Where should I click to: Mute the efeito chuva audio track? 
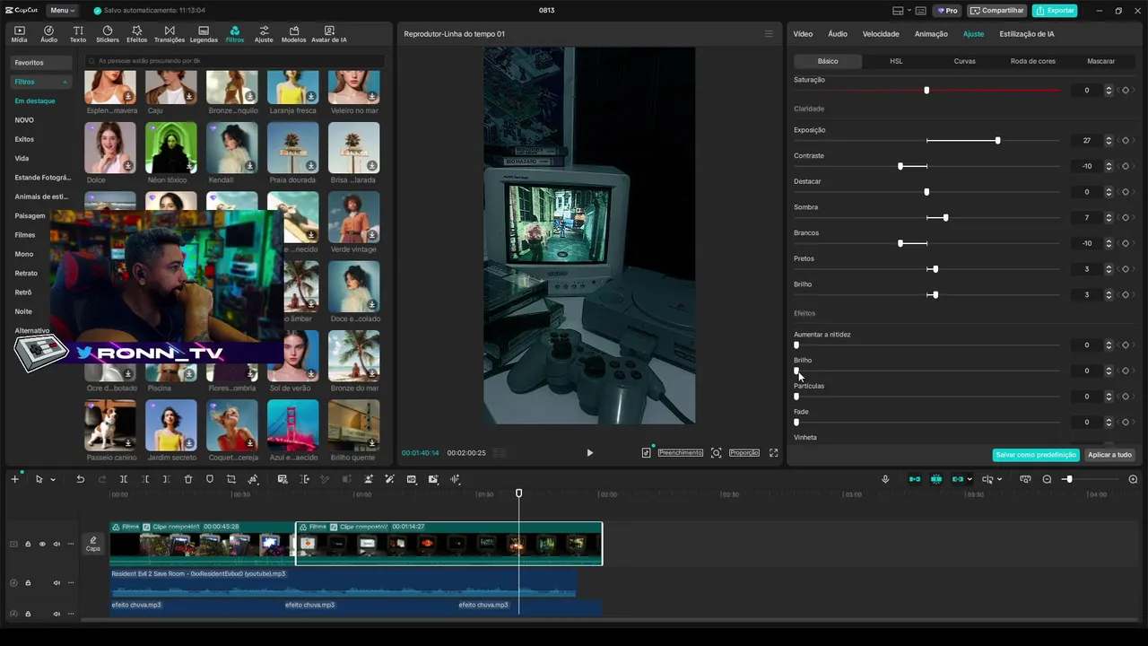(x=57, y=614)
